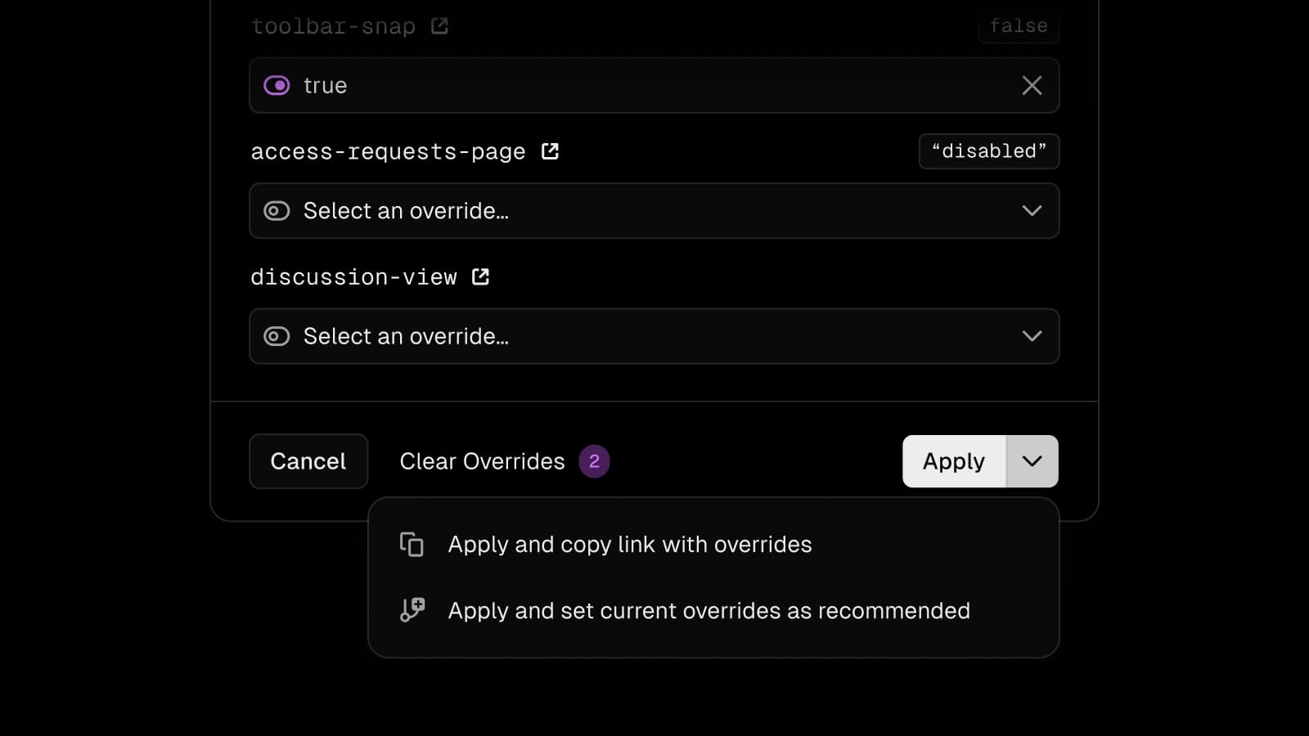Click the copy icon in Apply menu
Image resolution: width=1309 pixels, height=736 pixels.
(x=412, y=545)
